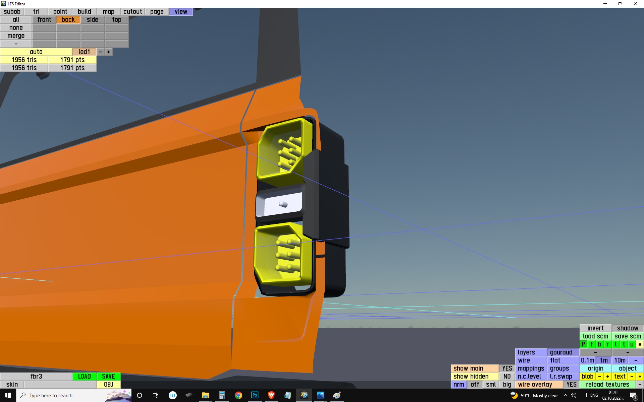Open the Calculator app in the taskbar
The image size is (644, 402).
(222, 395)
